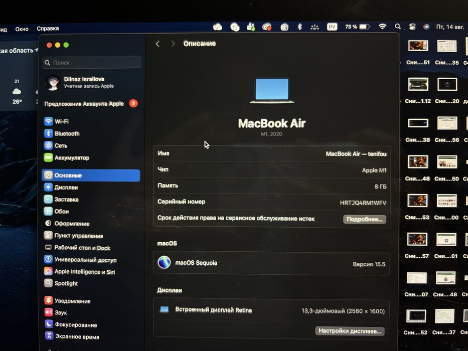Viewport: 468px width, 351px height.
Task: Click the Bluetooth icon in menu bar
Action: [x=299, y=27]
